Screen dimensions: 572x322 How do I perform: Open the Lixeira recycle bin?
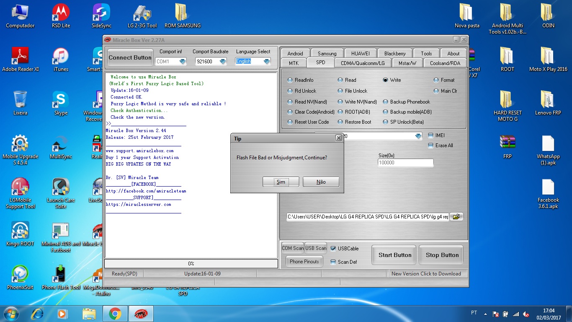coord(20,103)
